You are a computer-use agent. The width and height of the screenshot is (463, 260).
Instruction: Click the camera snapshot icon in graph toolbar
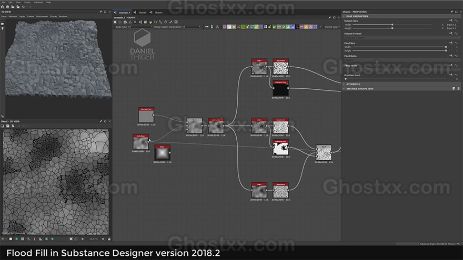click(x=125, y=22)
